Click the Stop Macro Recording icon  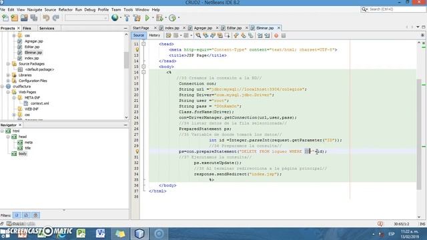(284, 35)
